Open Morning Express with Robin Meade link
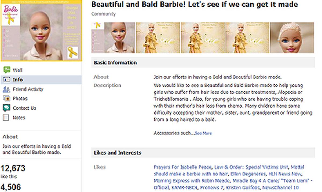The image size is (322, 192). coord(192,181)
